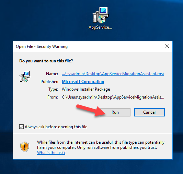Click the 'Windows Installer Package' type text
183x174 pixels.
(86, 89)
